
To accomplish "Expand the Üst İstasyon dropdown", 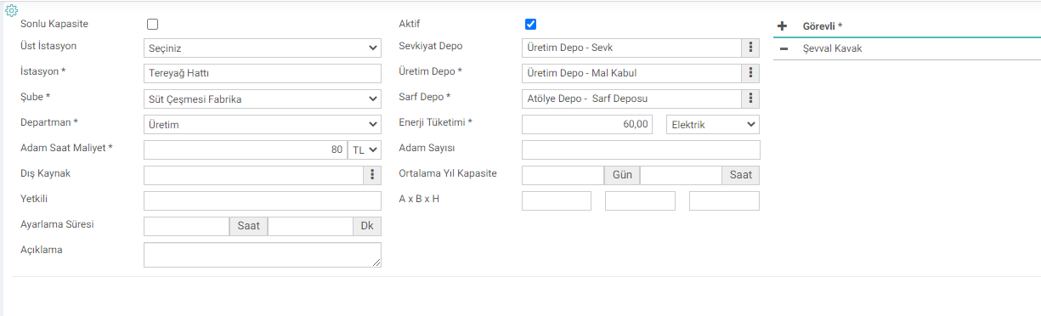I will click(263, 48).
